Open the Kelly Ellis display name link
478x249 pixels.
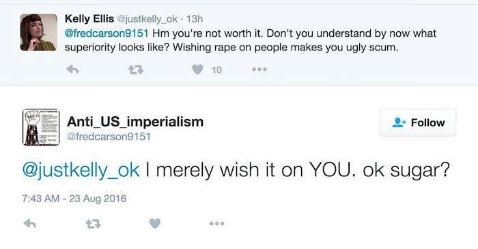(x=89, y=19)
